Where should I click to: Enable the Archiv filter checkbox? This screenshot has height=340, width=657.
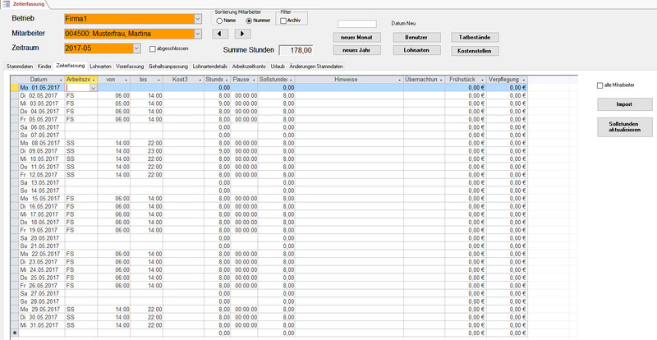[x=283, y=21]
